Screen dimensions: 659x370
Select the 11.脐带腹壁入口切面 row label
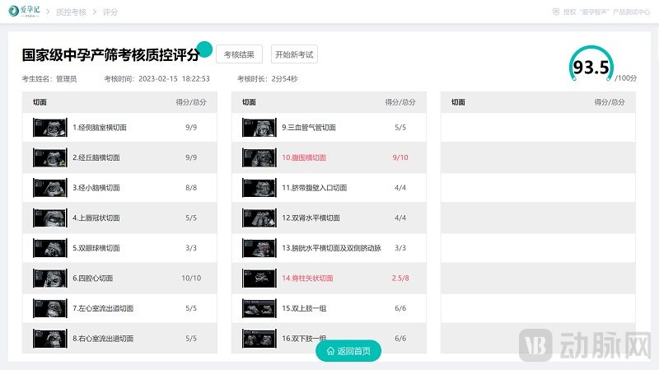coord(315,188)
